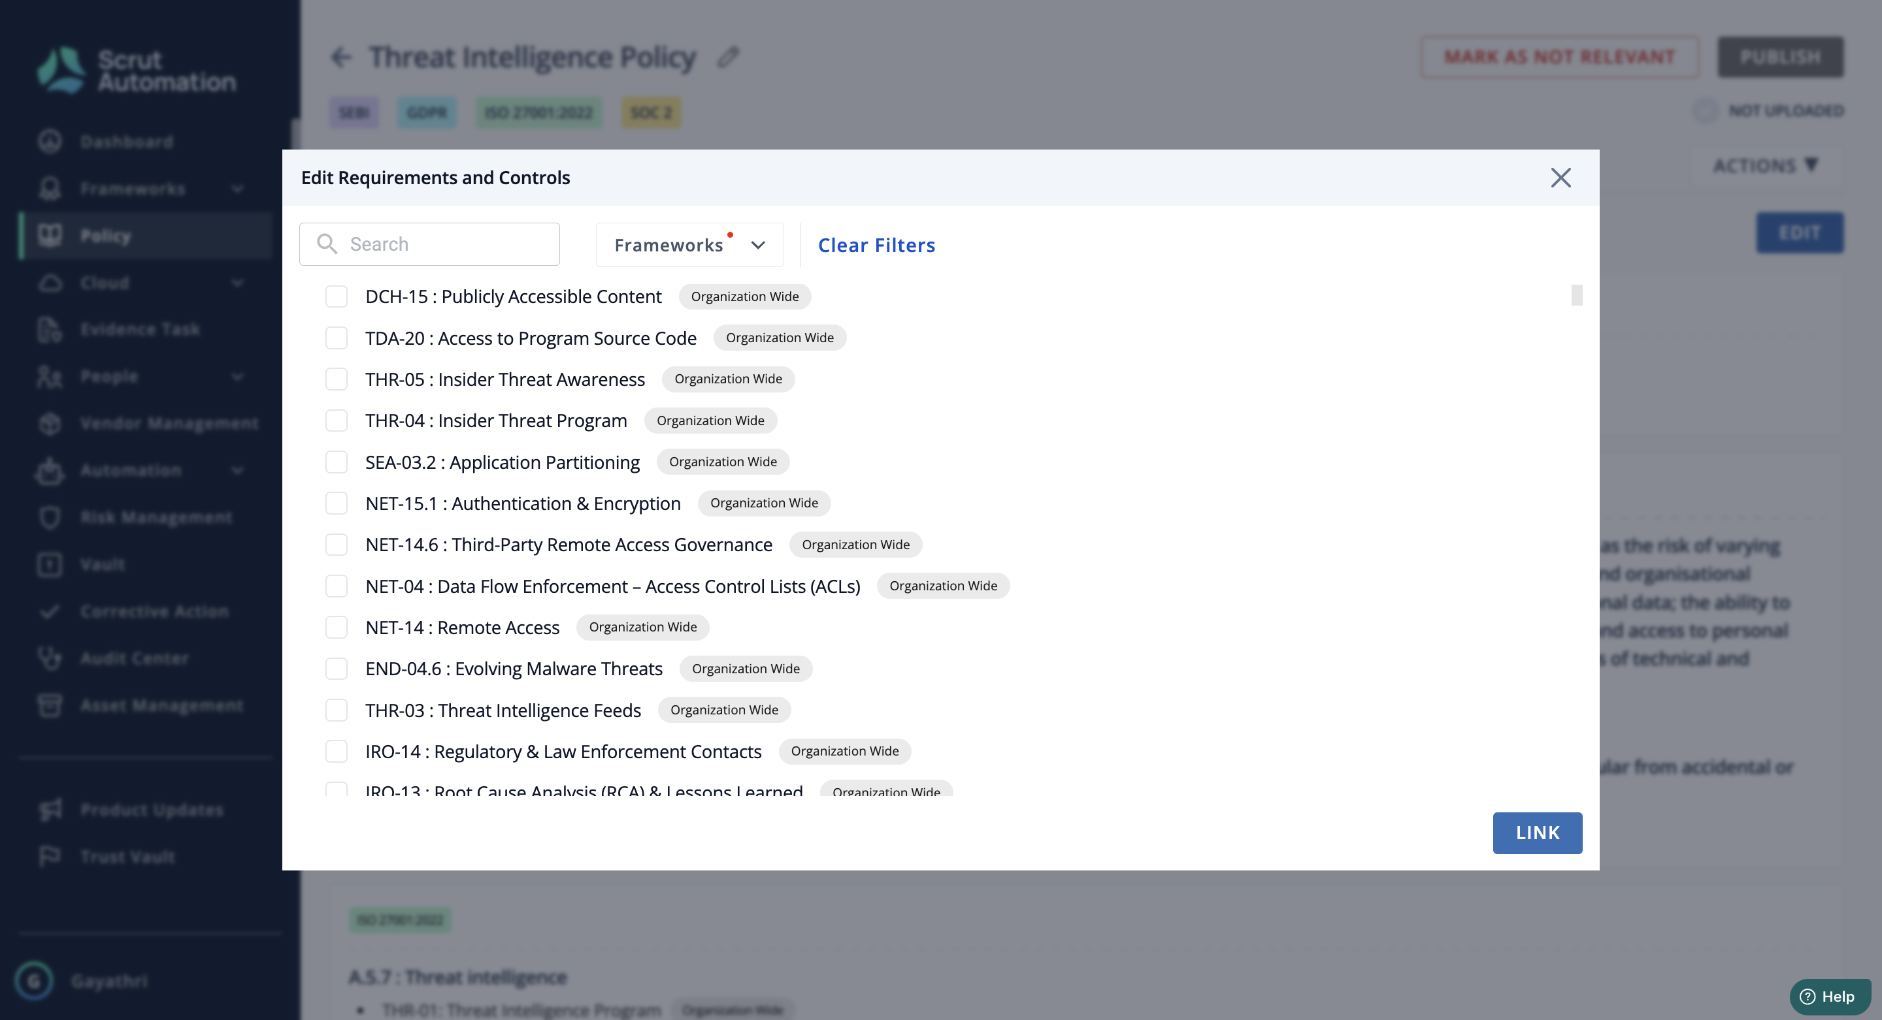Click the Evidence Task document icon
This screenshot has height=1020, width=1882.
point(50,329)
